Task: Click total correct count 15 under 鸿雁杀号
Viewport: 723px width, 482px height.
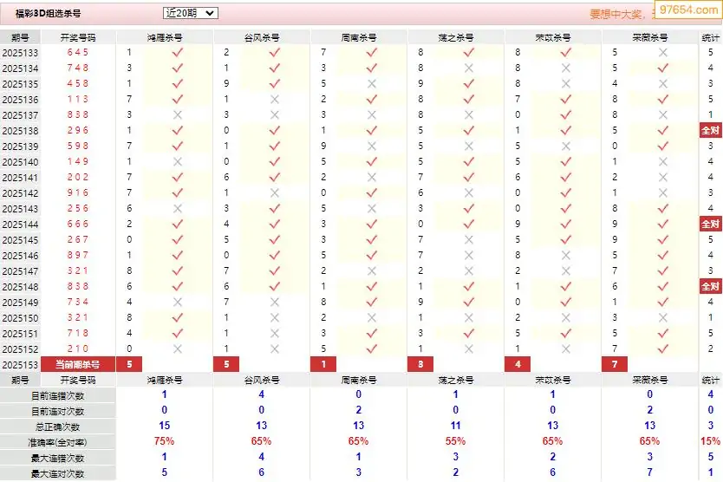Action: click(164, 426)
